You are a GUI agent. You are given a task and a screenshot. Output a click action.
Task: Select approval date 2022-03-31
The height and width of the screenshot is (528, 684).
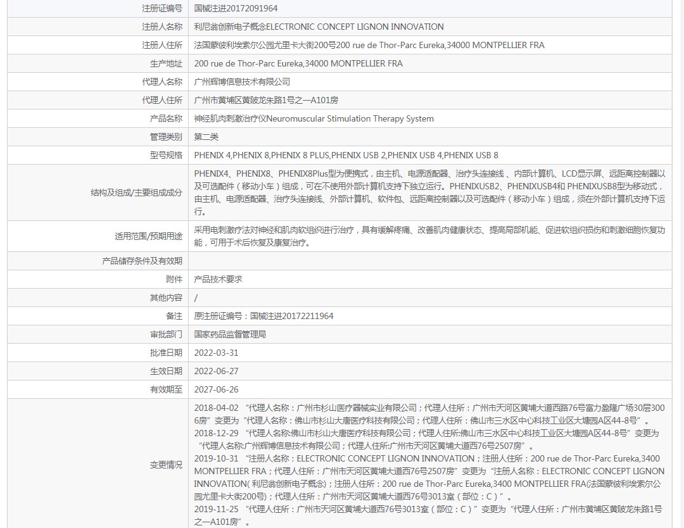[x=216, y=352]
